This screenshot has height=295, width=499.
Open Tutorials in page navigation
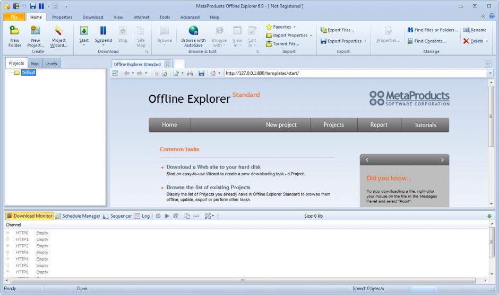point(425,125)
